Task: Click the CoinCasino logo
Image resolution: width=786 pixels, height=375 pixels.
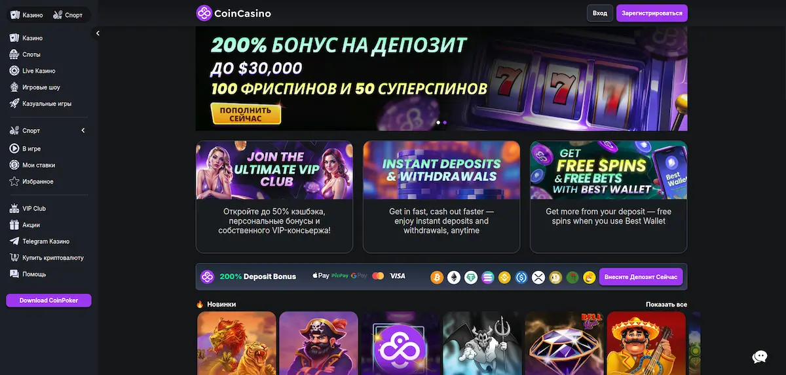Action: click(233, 13)
